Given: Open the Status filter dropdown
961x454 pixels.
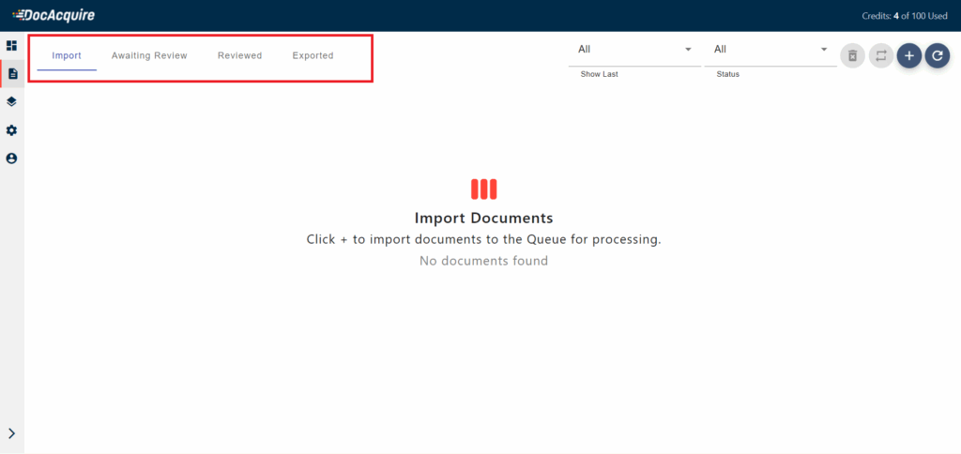Looking at the screenshot, I should tap(770, 50).
